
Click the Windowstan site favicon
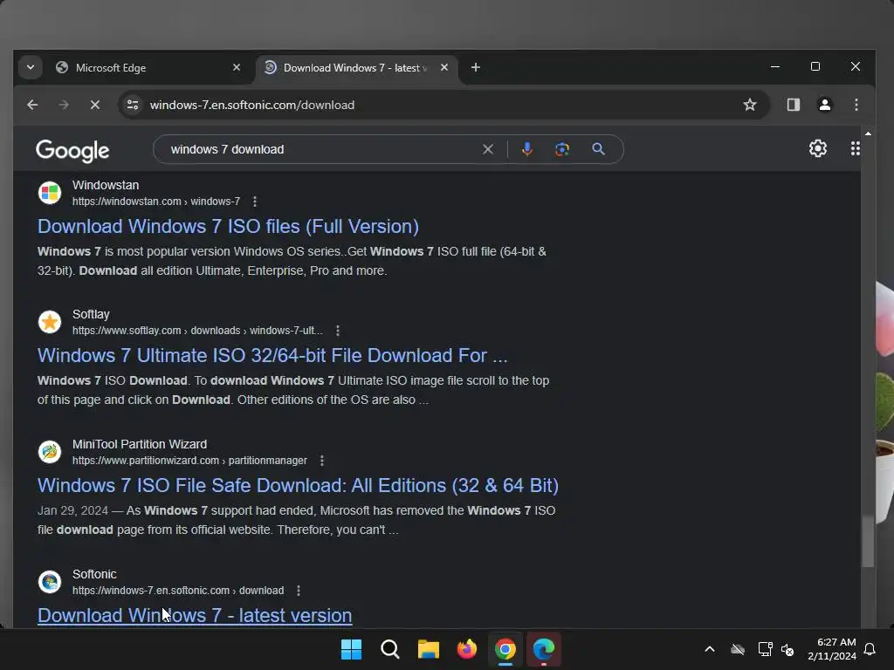50,193
